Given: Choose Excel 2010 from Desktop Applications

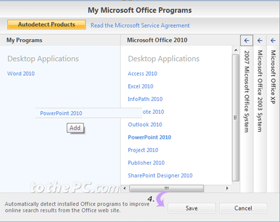Looking at the screenshot, I should pos(140,87).
